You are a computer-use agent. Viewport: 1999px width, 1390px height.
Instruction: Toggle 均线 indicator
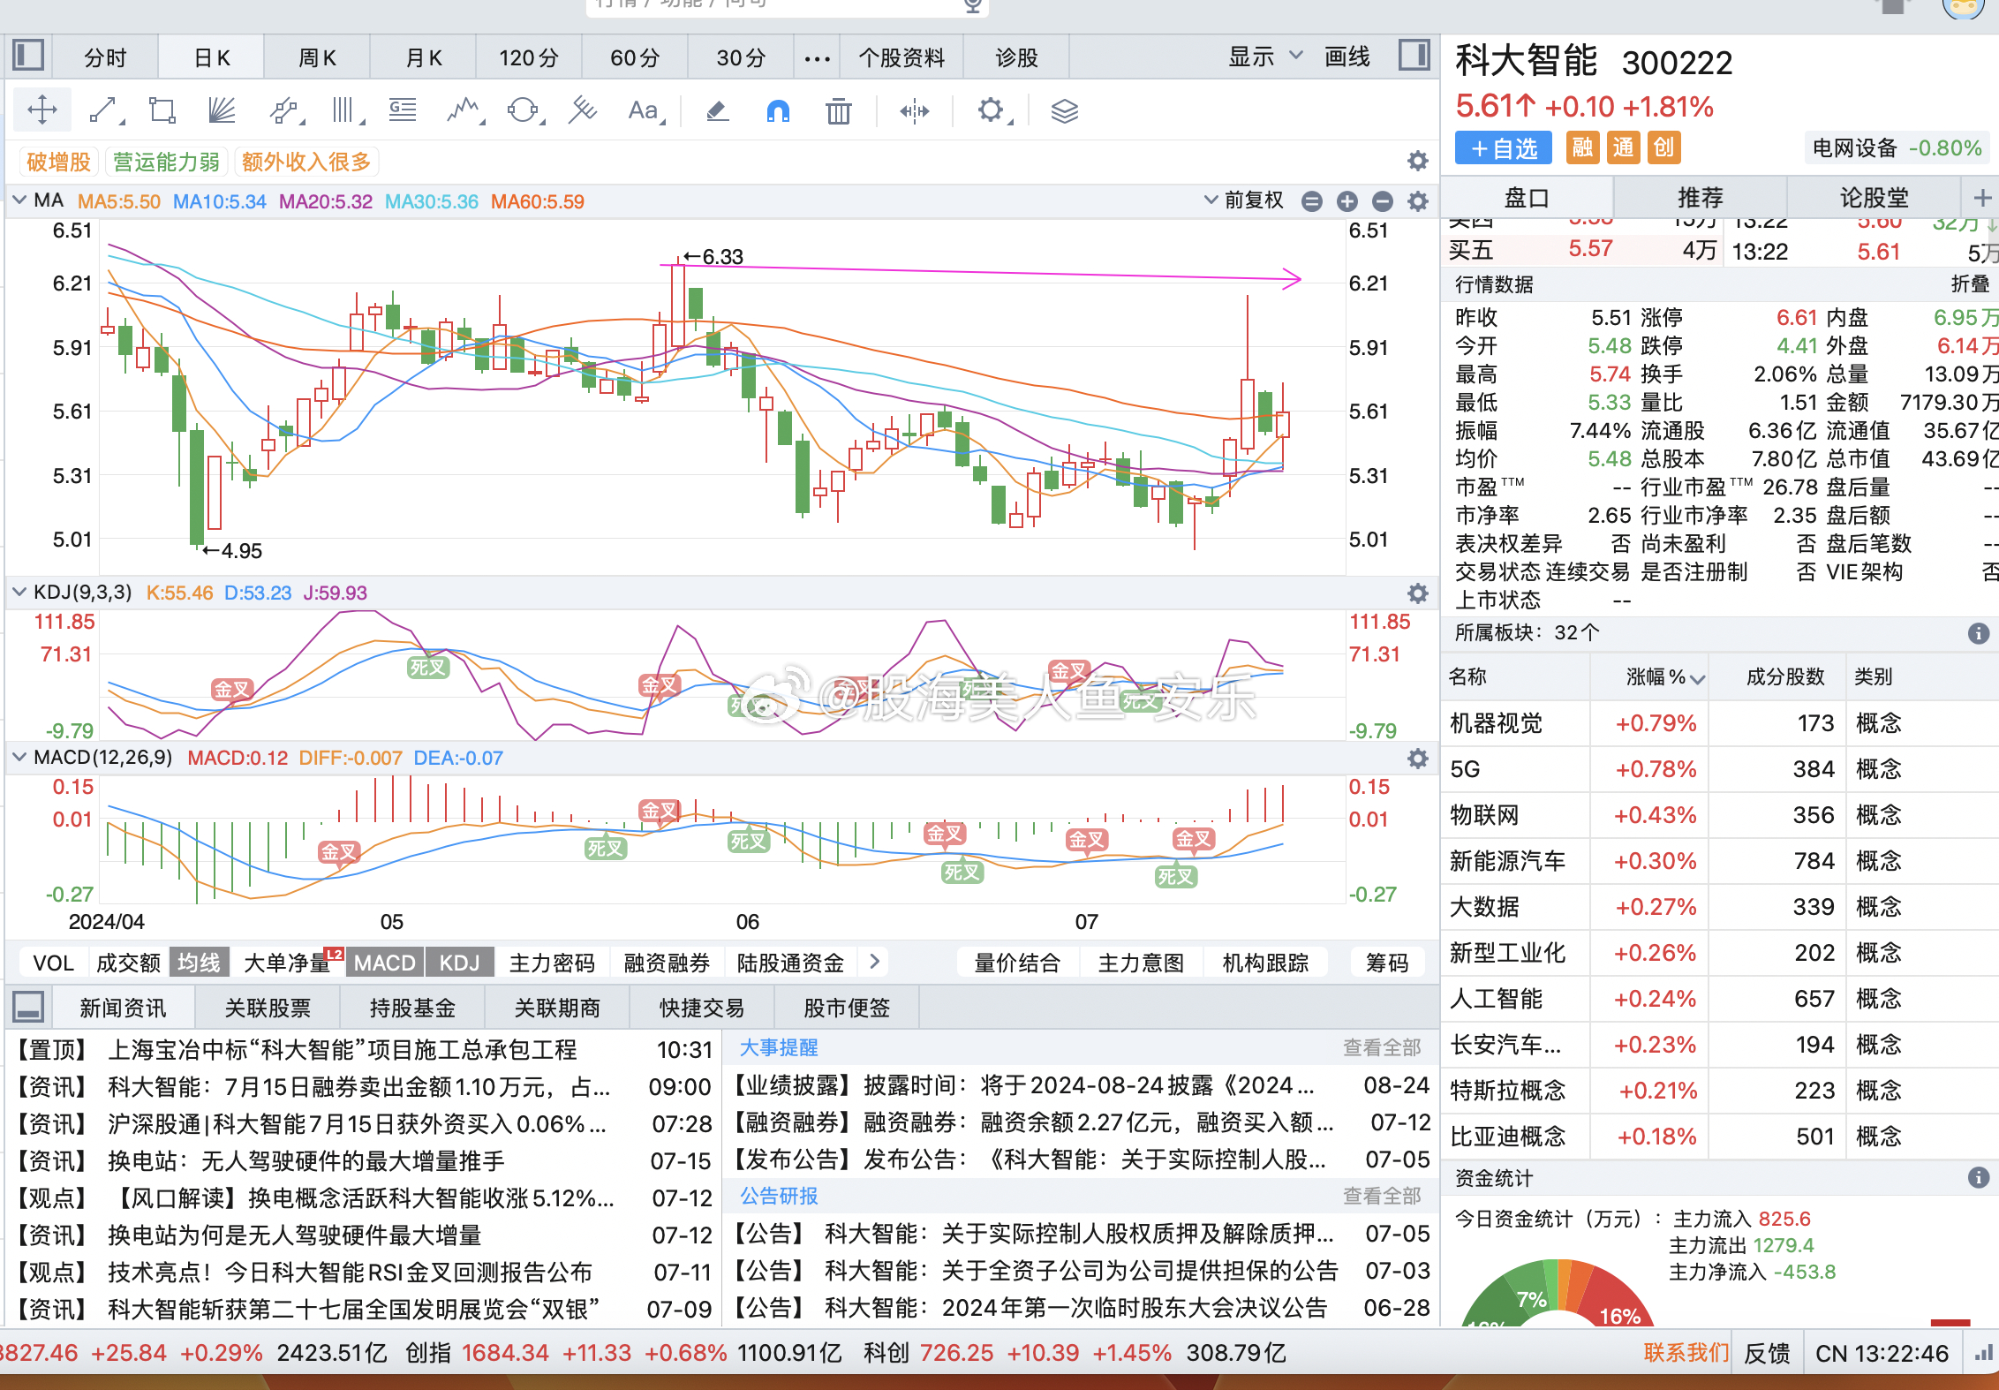199,963
